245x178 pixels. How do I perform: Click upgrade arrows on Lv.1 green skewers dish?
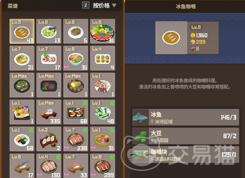(x=112, y=103)
